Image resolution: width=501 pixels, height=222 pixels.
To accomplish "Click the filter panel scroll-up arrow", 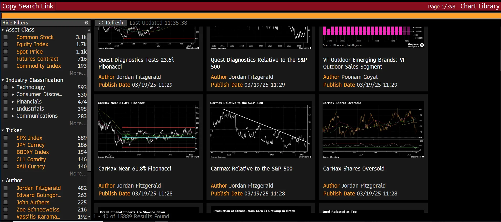I will point(89,30).
